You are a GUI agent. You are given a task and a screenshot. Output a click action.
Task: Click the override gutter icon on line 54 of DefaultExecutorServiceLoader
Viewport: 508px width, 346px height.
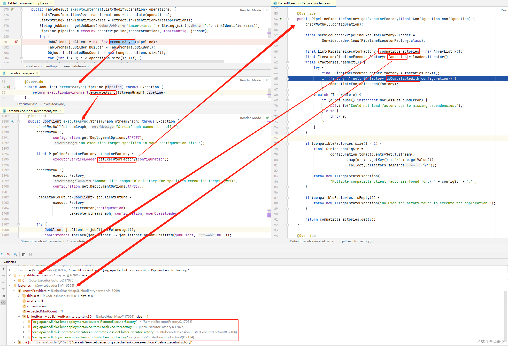[281, 19]
